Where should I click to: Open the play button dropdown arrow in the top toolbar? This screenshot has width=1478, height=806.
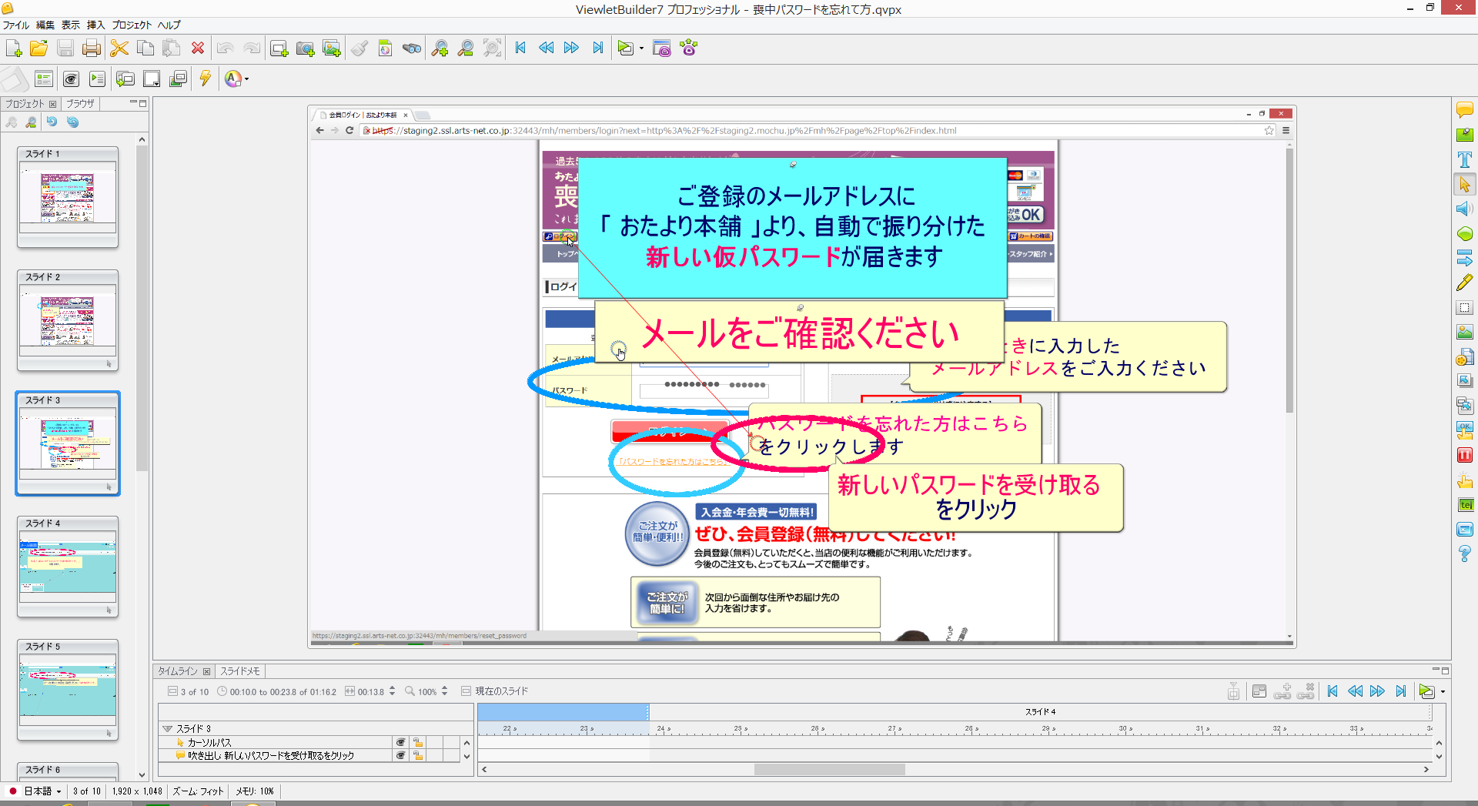[641, 48]
